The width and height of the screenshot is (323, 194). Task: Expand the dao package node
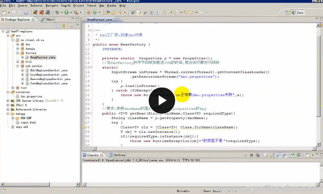(x=17, y=44)
